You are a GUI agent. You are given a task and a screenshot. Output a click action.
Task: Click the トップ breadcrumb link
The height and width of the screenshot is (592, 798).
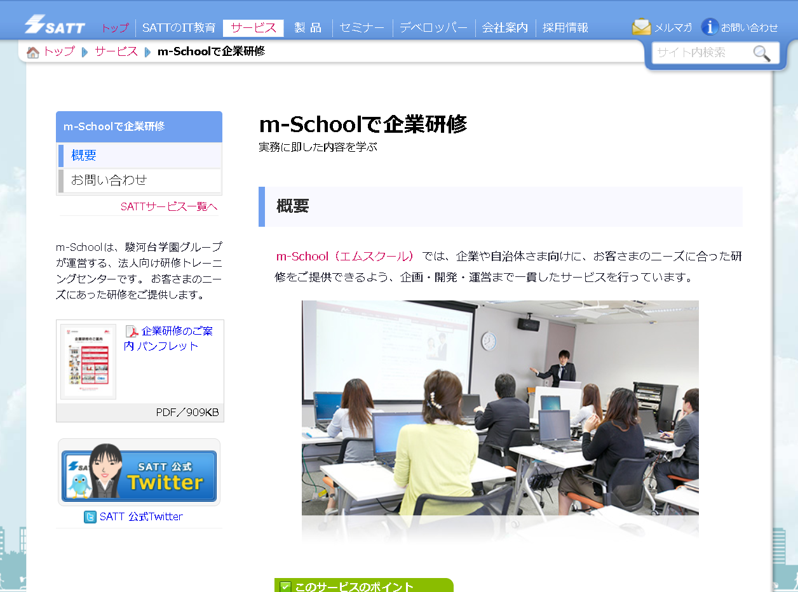(x=59, y=52)
